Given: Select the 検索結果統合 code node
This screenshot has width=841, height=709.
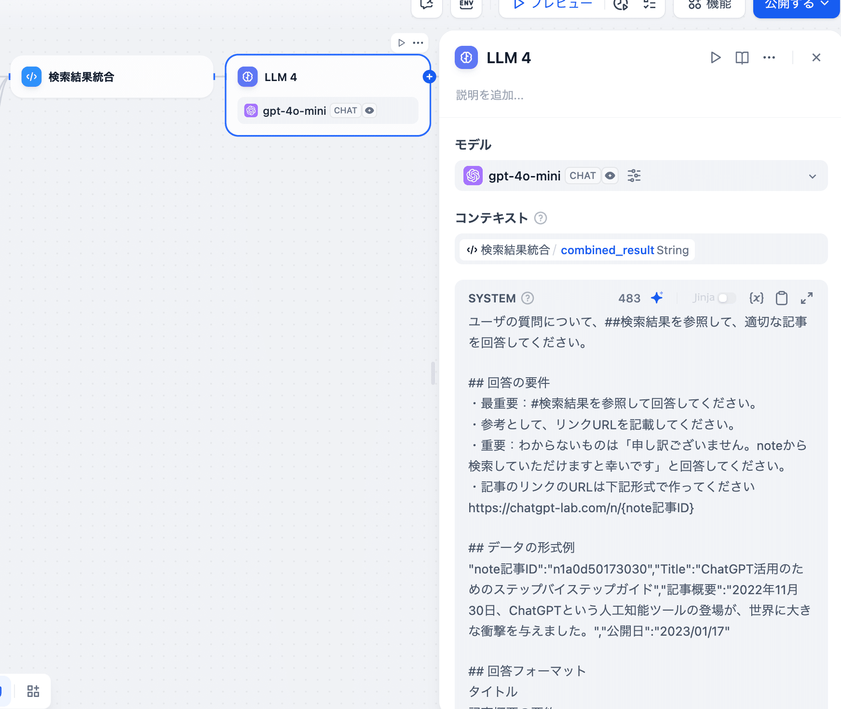Looking at the screenshot, I should click(x=111, y=77).
